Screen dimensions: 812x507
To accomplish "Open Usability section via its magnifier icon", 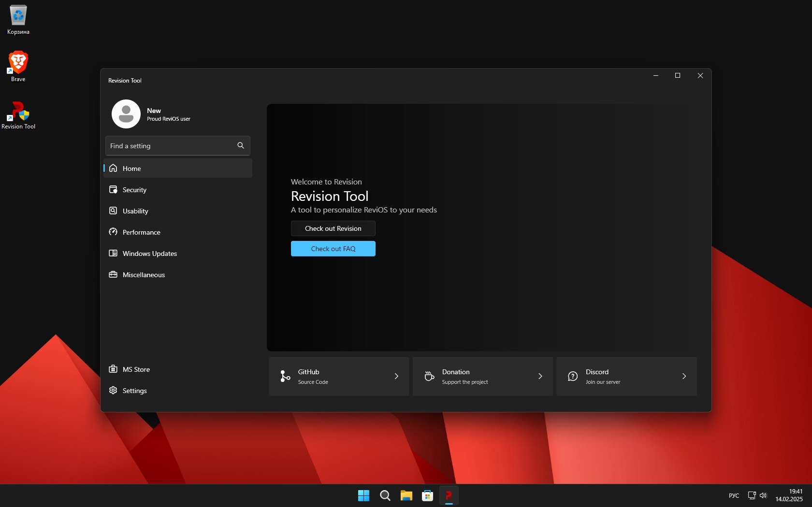I will tap(113, 211).
